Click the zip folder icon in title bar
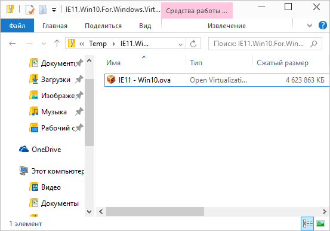The image size is (330, 231). 10,10
